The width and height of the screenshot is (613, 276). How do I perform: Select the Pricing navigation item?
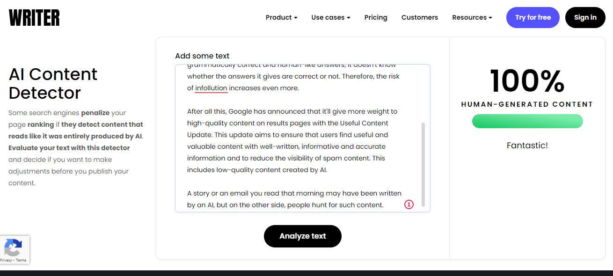[x=376, y=17]
